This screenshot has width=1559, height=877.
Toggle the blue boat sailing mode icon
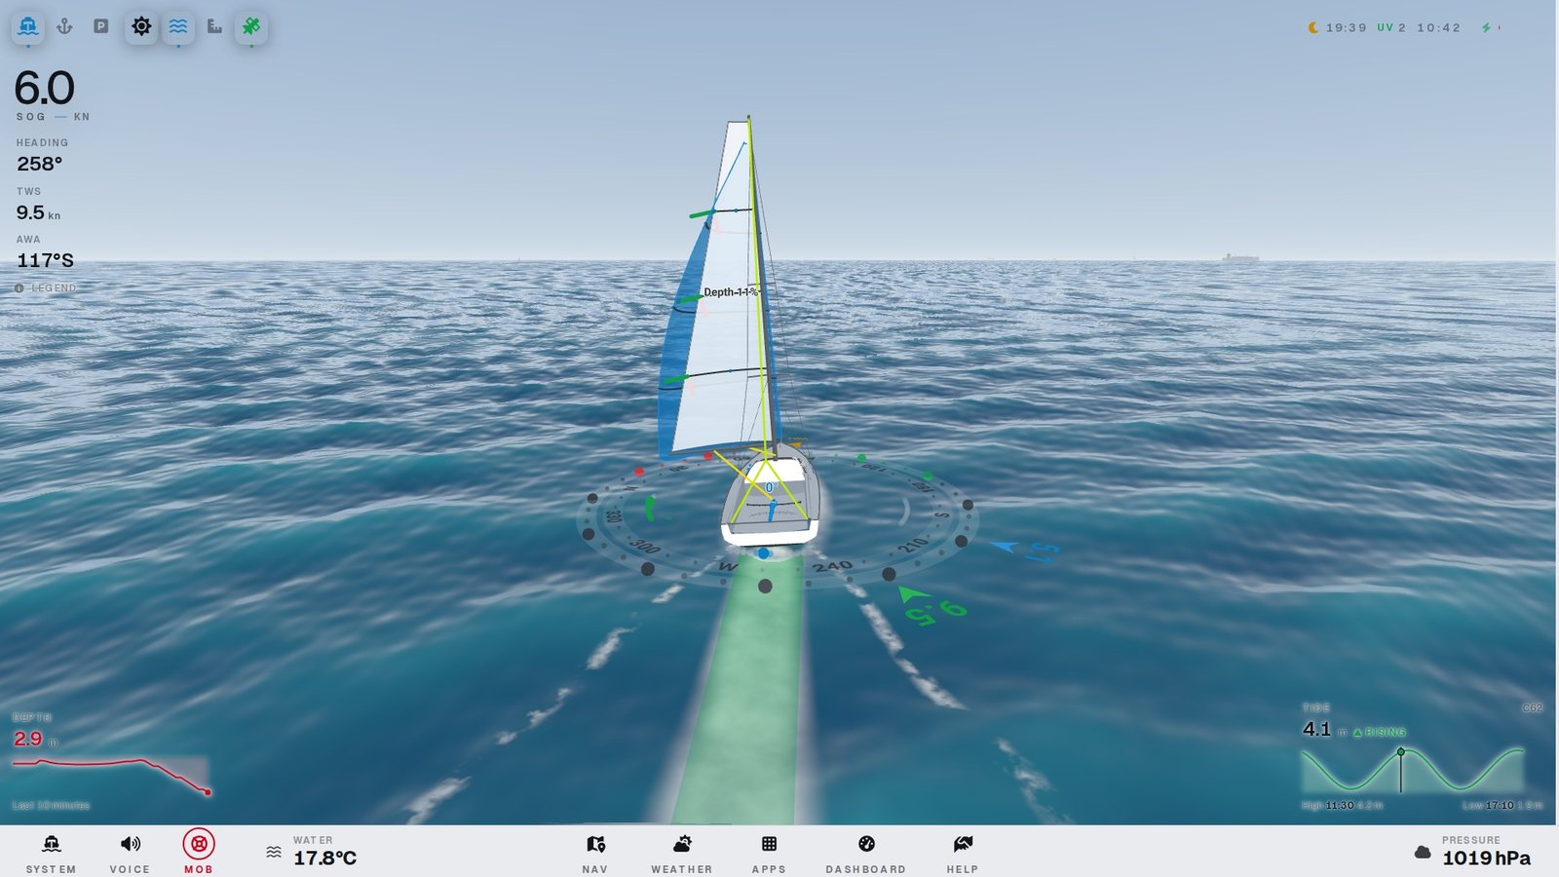point(28,26)
